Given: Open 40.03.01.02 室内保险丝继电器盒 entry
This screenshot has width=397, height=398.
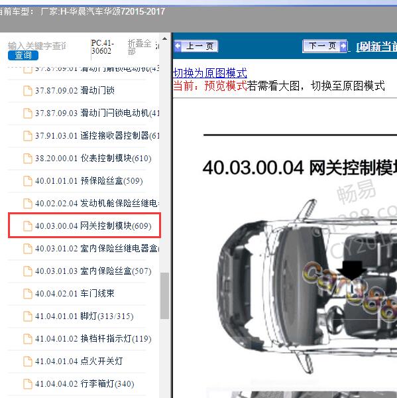Looking at the screenshot, I should [97, 248].
